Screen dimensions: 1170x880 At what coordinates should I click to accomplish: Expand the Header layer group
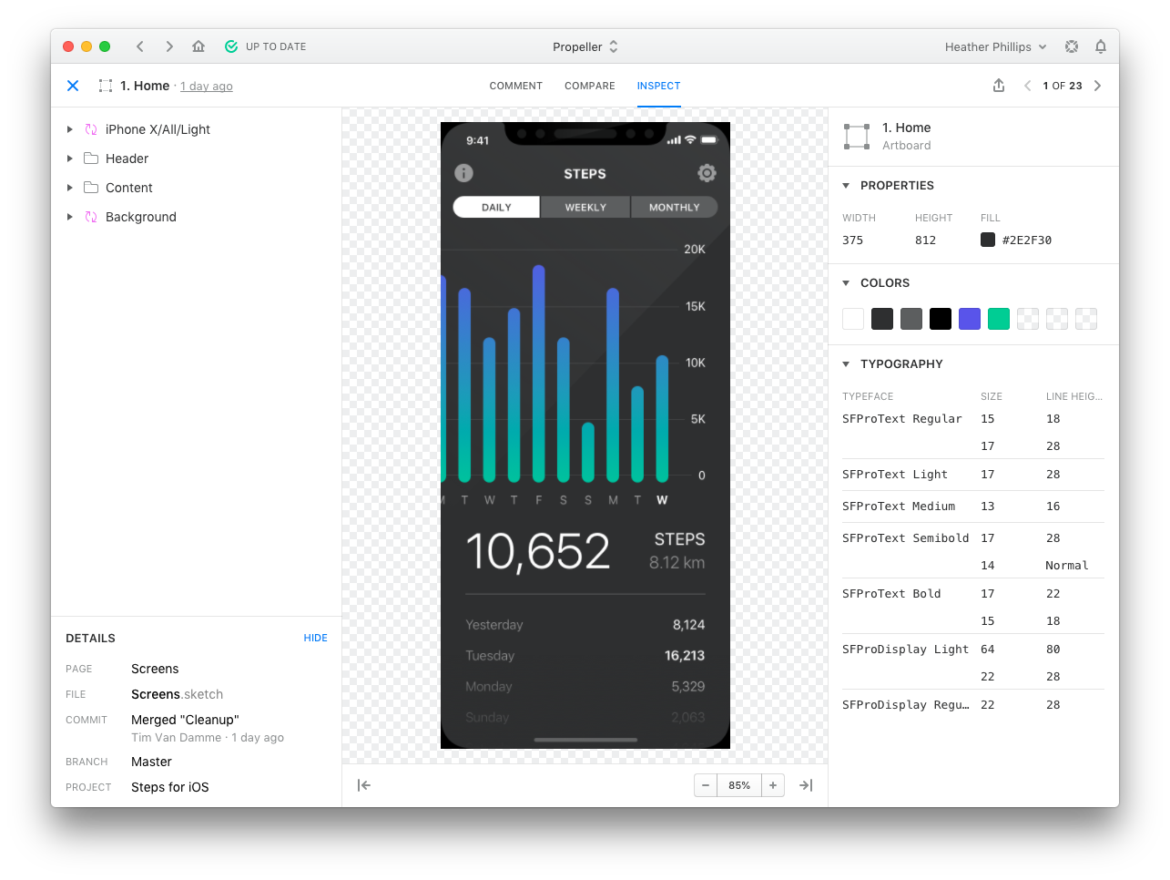70,159
